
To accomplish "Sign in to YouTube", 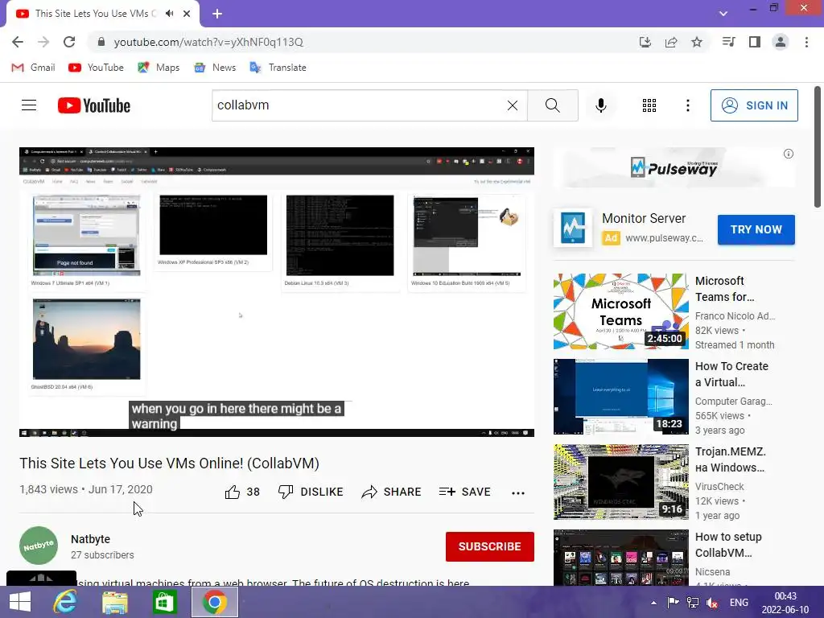I will point(754,105).
